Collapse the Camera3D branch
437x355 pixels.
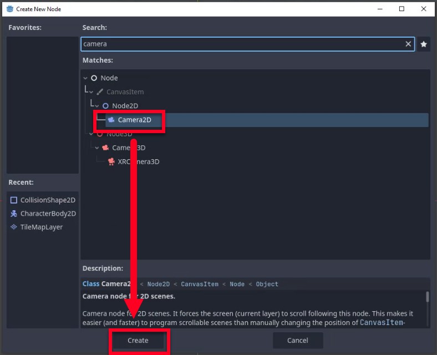coord(96,148)
